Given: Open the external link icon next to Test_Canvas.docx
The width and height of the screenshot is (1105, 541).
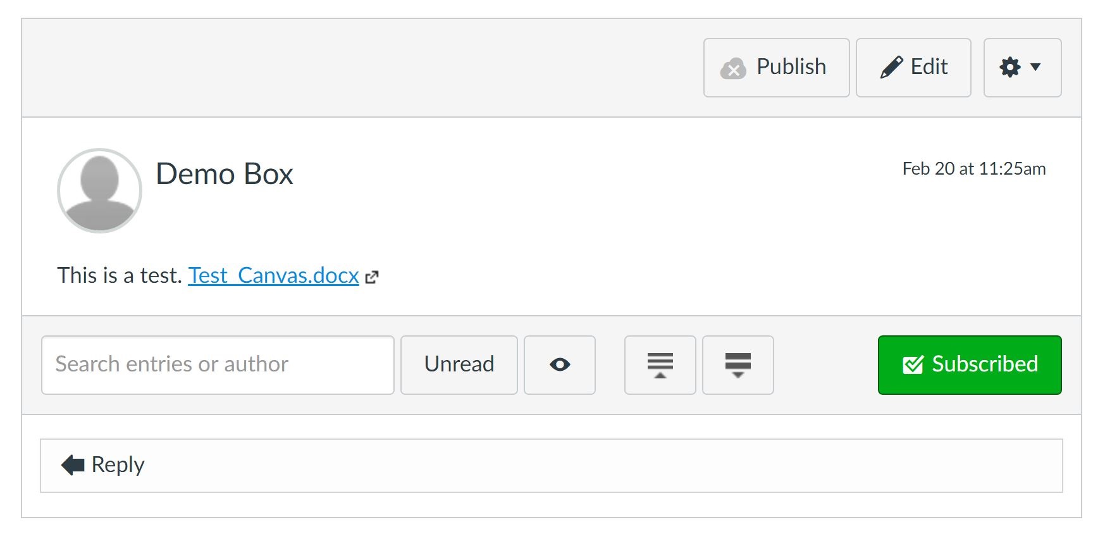Looking at the screenshot, I should (x=371, y=277).
